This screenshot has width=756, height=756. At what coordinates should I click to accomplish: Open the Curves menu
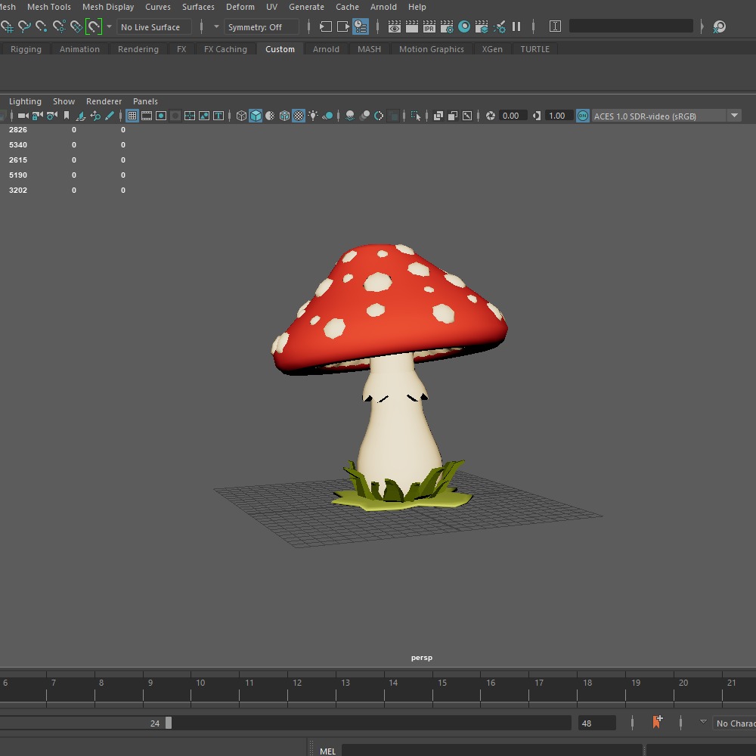[x=158, y=7]
